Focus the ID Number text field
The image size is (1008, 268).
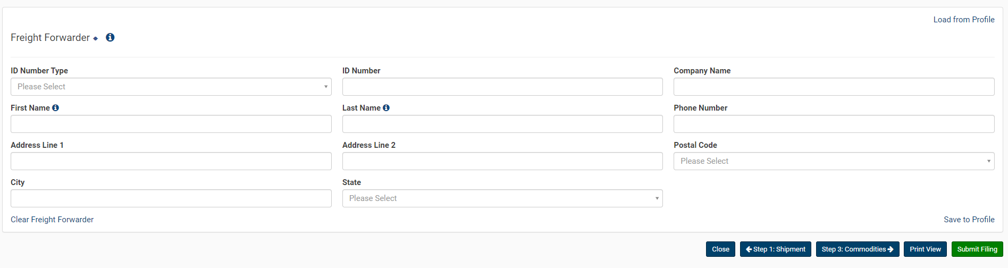[502, 87]
